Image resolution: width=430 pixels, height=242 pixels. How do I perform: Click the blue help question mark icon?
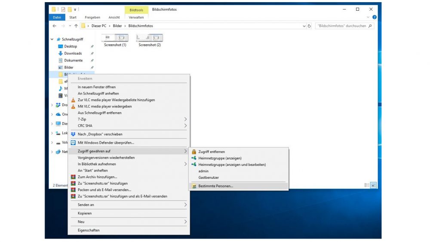point(375,17)
